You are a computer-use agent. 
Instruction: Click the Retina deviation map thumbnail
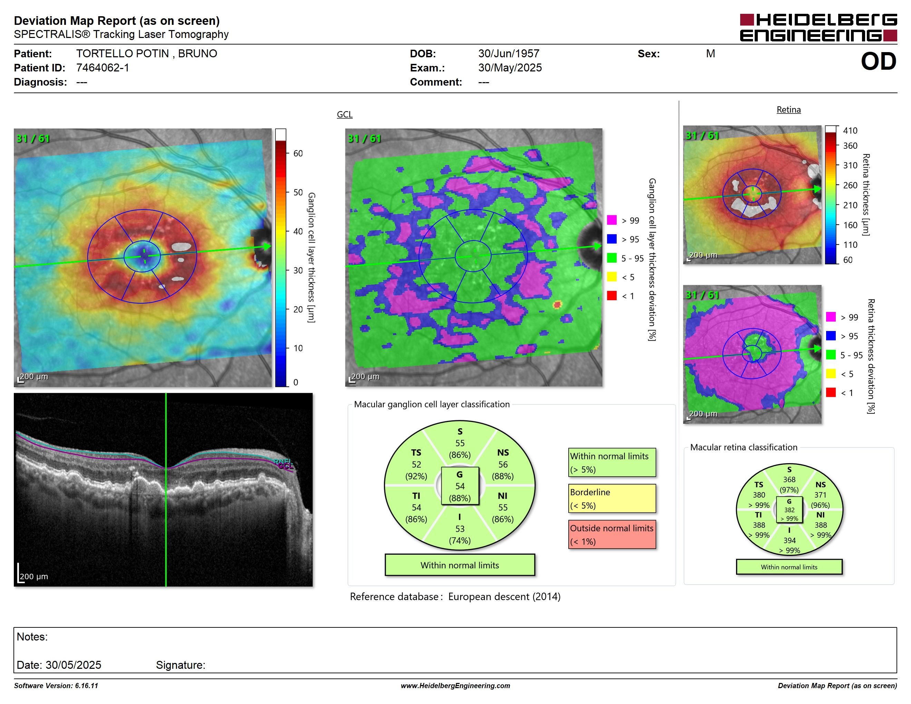point(752,354)
